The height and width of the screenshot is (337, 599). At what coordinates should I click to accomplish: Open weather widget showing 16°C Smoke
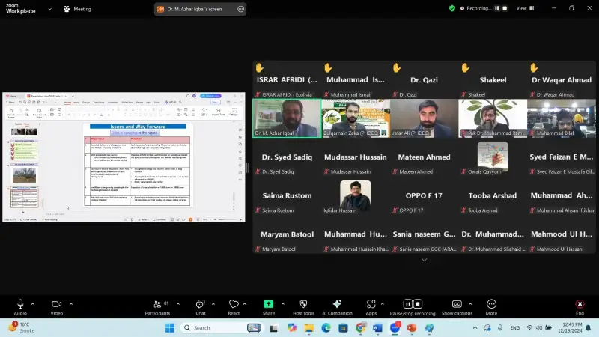(x=22, y=327)
